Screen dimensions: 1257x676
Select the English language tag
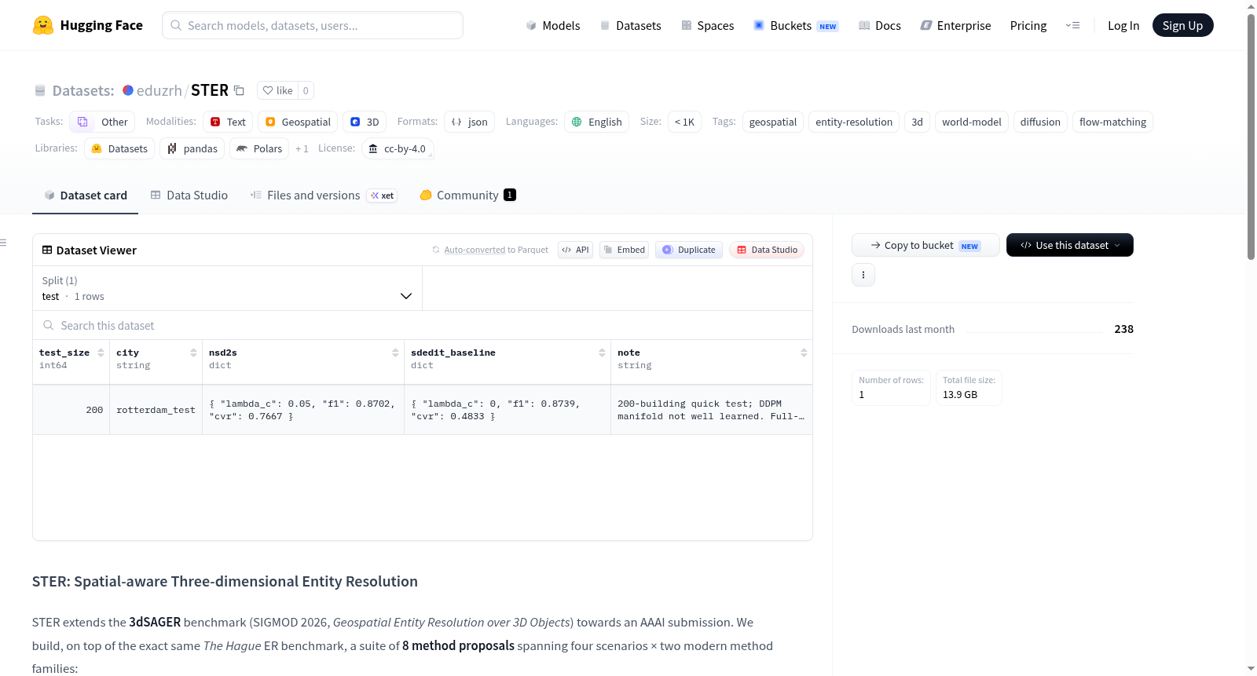(597, 122)
